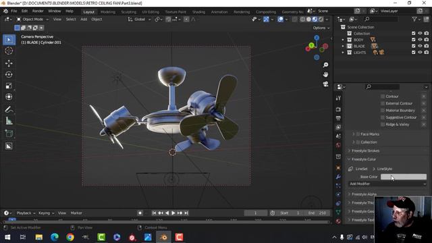Image resolution: width=432 pixels, height=243 pixels.
Task: Open the Output properties tab
Action: [x=338, y=118]
